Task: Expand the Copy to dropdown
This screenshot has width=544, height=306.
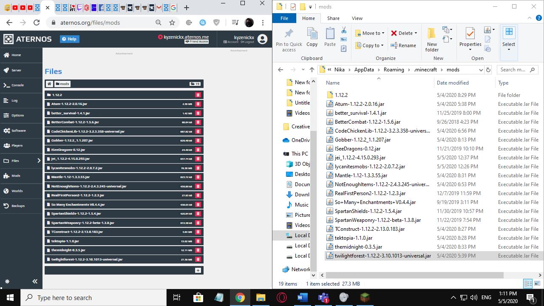Action: [x=382, y=45]
